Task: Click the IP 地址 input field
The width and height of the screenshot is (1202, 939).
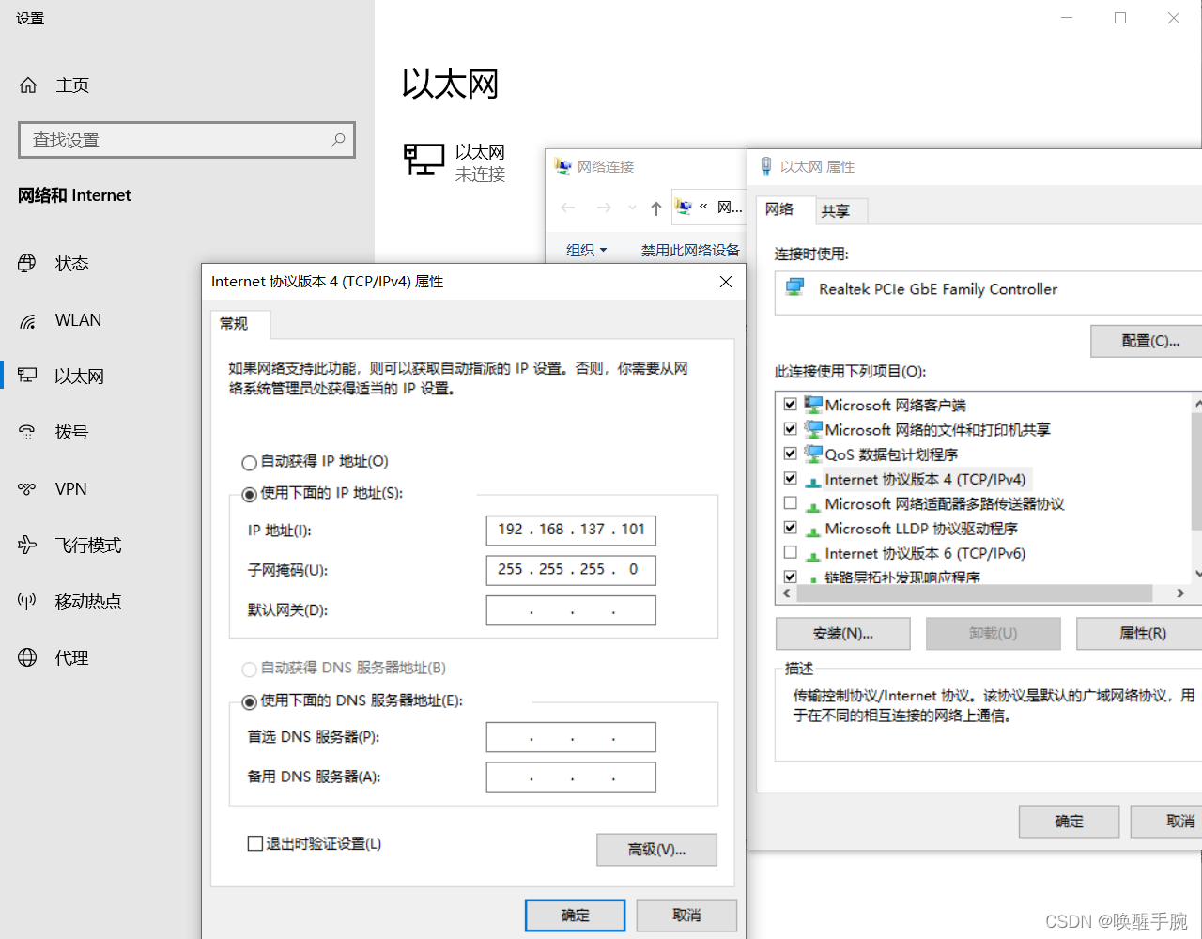Action: coord(570,531)
